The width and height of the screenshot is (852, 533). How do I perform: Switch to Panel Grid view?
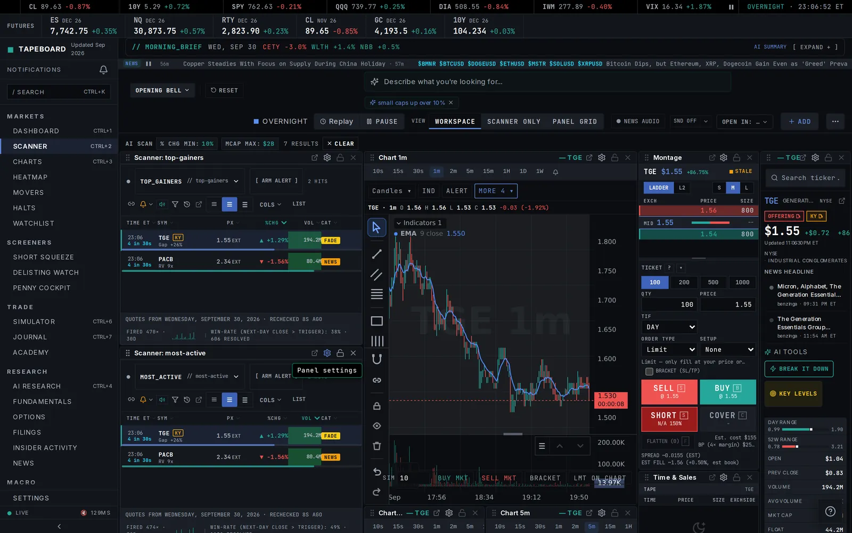(575, 122)
